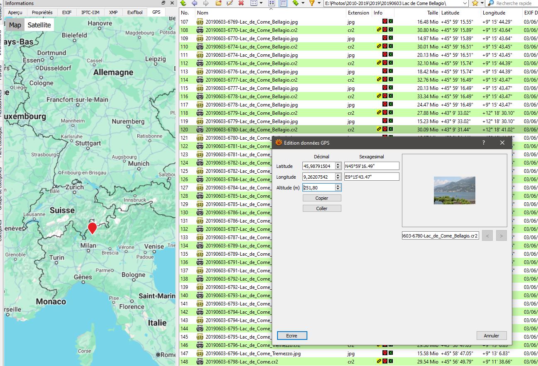Click the filter funnel icon
The height and width of the screenshot is (366, 538).
point(312,3)
